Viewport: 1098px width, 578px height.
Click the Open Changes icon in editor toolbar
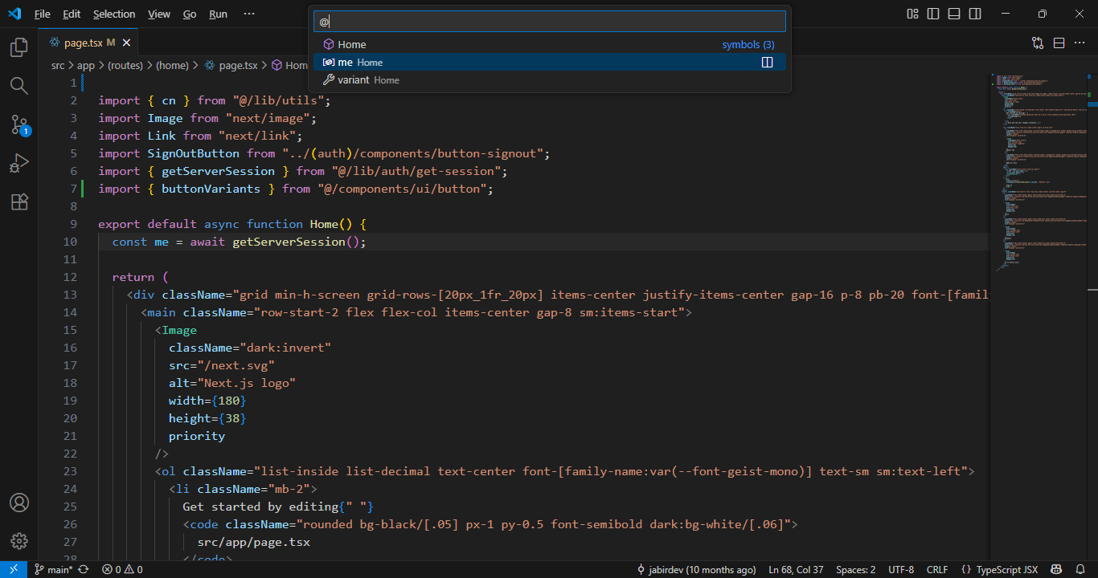click(x=1038, y=43)
